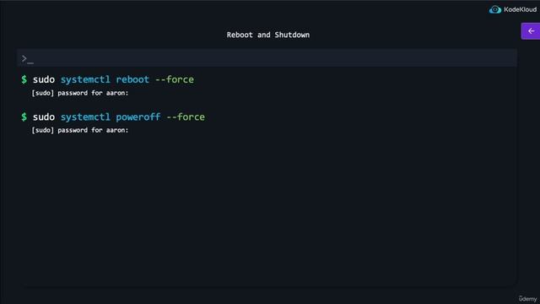This screenshot has width=540, height=304.
Task: Click the terminal header bar
Action: 267,58
